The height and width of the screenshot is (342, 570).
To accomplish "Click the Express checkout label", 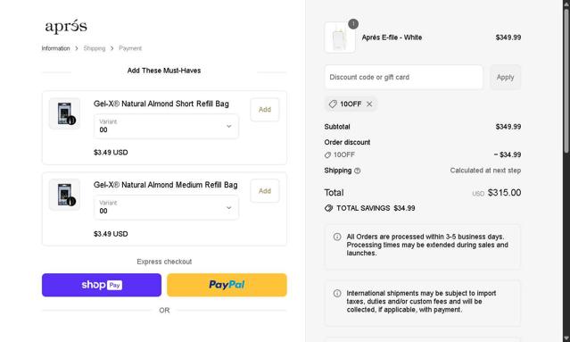I will (x=164, y=262).
